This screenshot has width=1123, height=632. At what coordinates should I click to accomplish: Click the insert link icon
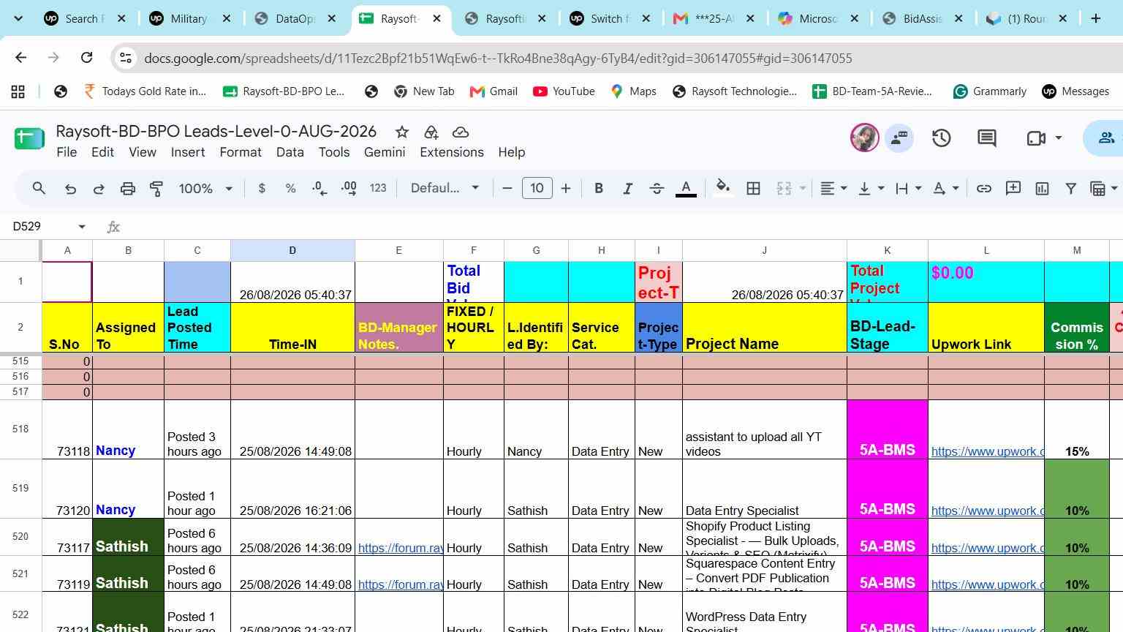[984, 189]
